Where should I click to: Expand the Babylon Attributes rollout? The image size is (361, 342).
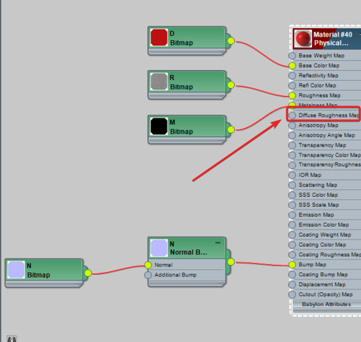click(326, 304)
